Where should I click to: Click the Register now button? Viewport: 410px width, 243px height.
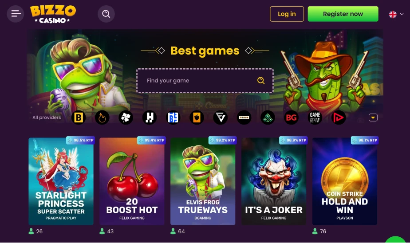coord(343,14)
